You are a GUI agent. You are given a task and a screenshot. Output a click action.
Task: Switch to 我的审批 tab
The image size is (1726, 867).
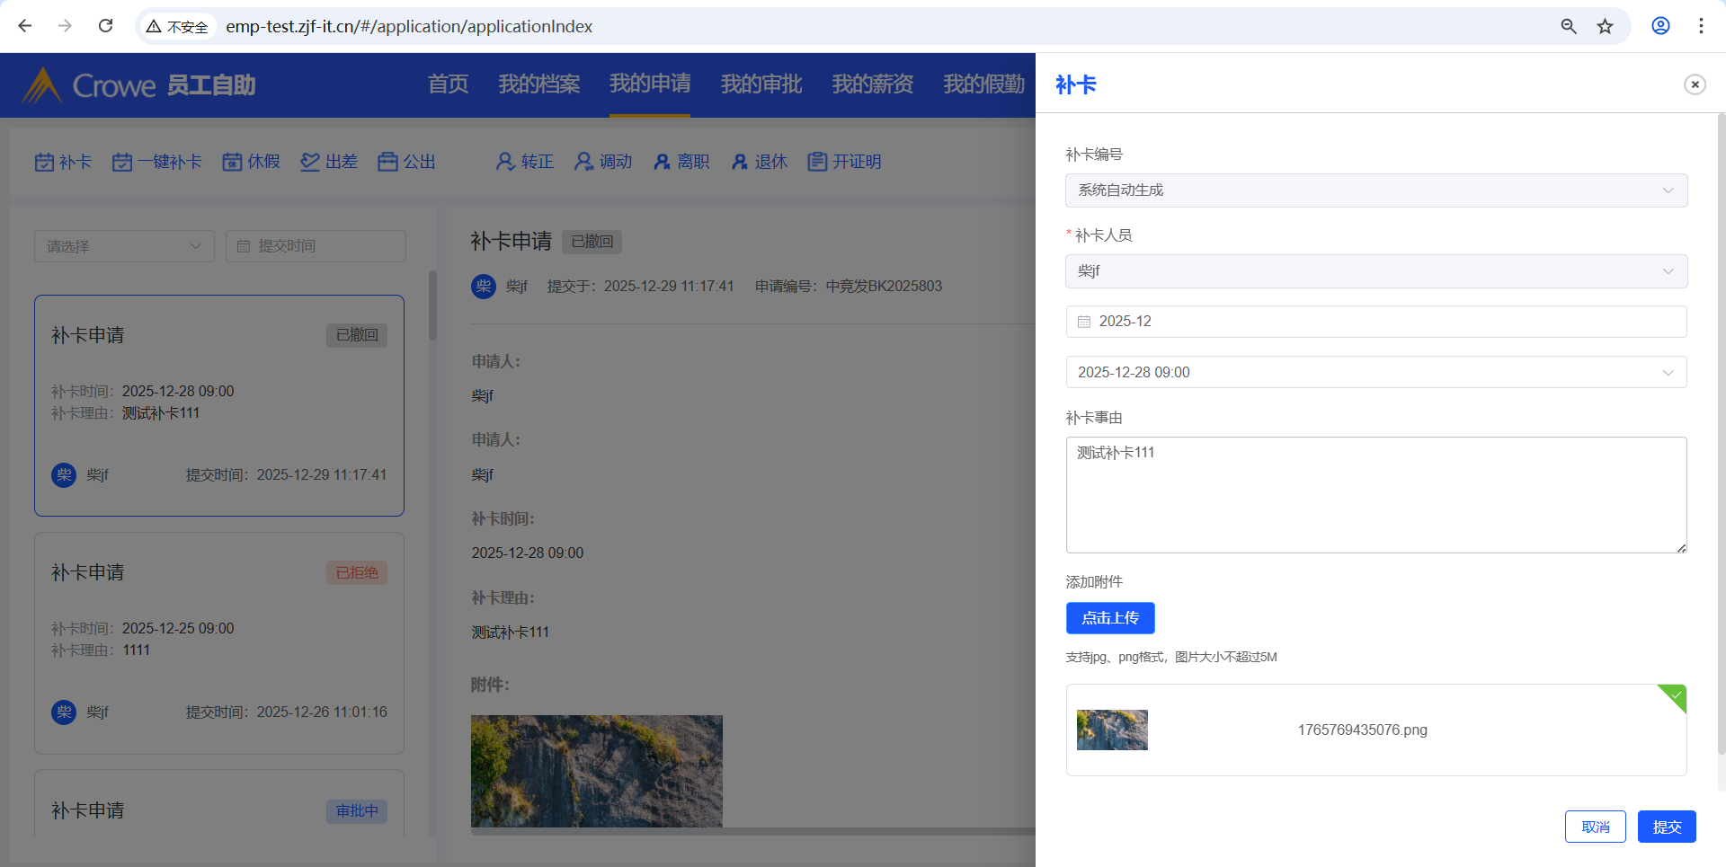pos(761,84)
